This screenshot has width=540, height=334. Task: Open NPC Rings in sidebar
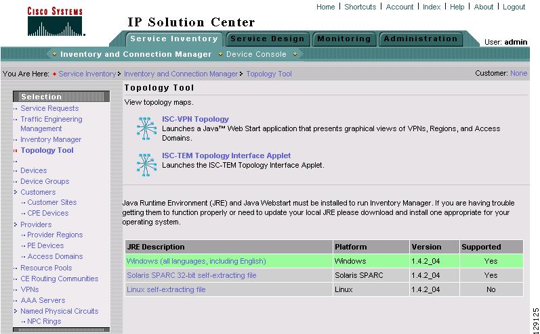(44, 322)
